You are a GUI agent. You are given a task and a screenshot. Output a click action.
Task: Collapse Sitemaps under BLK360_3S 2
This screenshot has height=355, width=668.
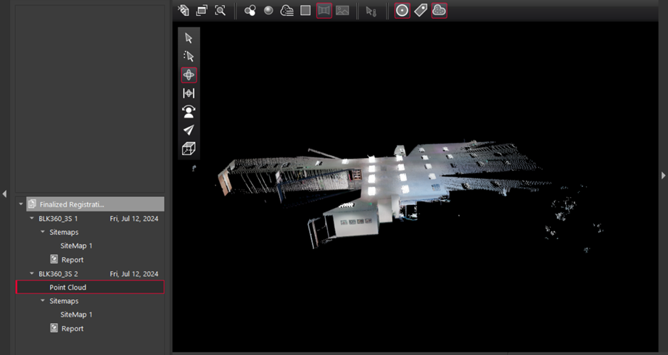[43, 301]
